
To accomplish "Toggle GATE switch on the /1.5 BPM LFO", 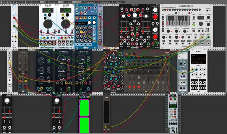I will 72,31.
